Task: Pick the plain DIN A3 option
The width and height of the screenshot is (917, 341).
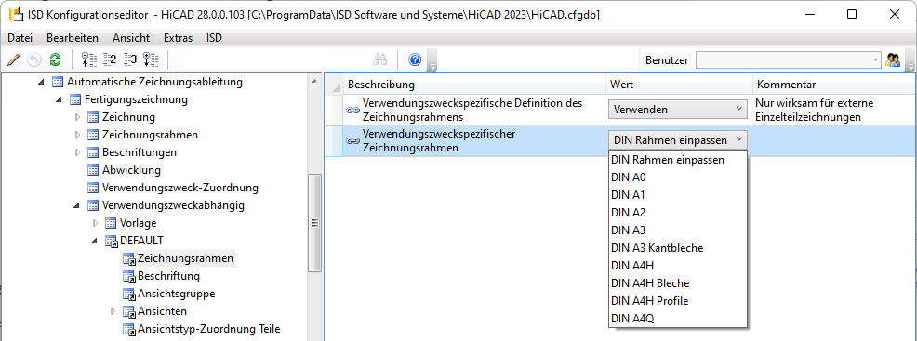Action: tap(678, 230)
